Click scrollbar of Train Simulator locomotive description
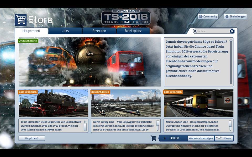252x157 pixels. (x=85, y=126)
